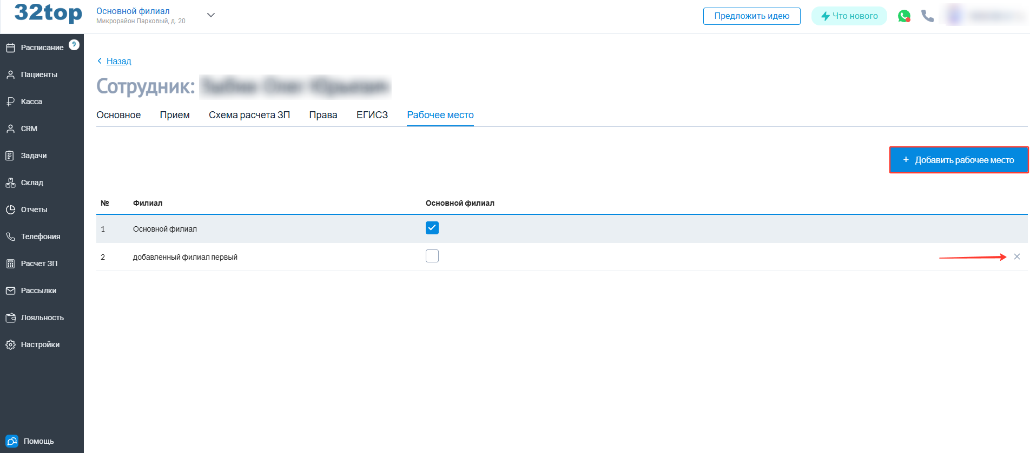Open Расписание calendar icon in sidebar

pos(10,48)
